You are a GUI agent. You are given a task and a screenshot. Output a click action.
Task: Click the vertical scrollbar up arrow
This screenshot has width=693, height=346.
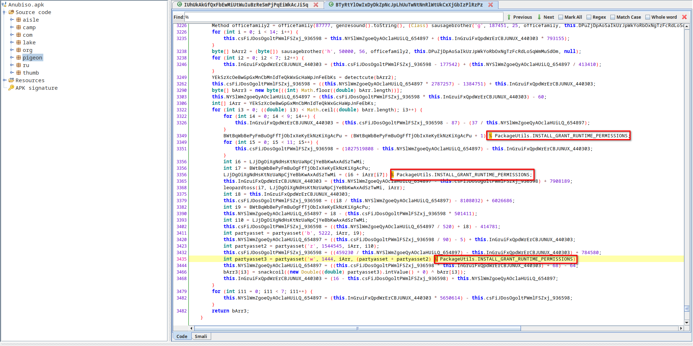tap(687, 26)
